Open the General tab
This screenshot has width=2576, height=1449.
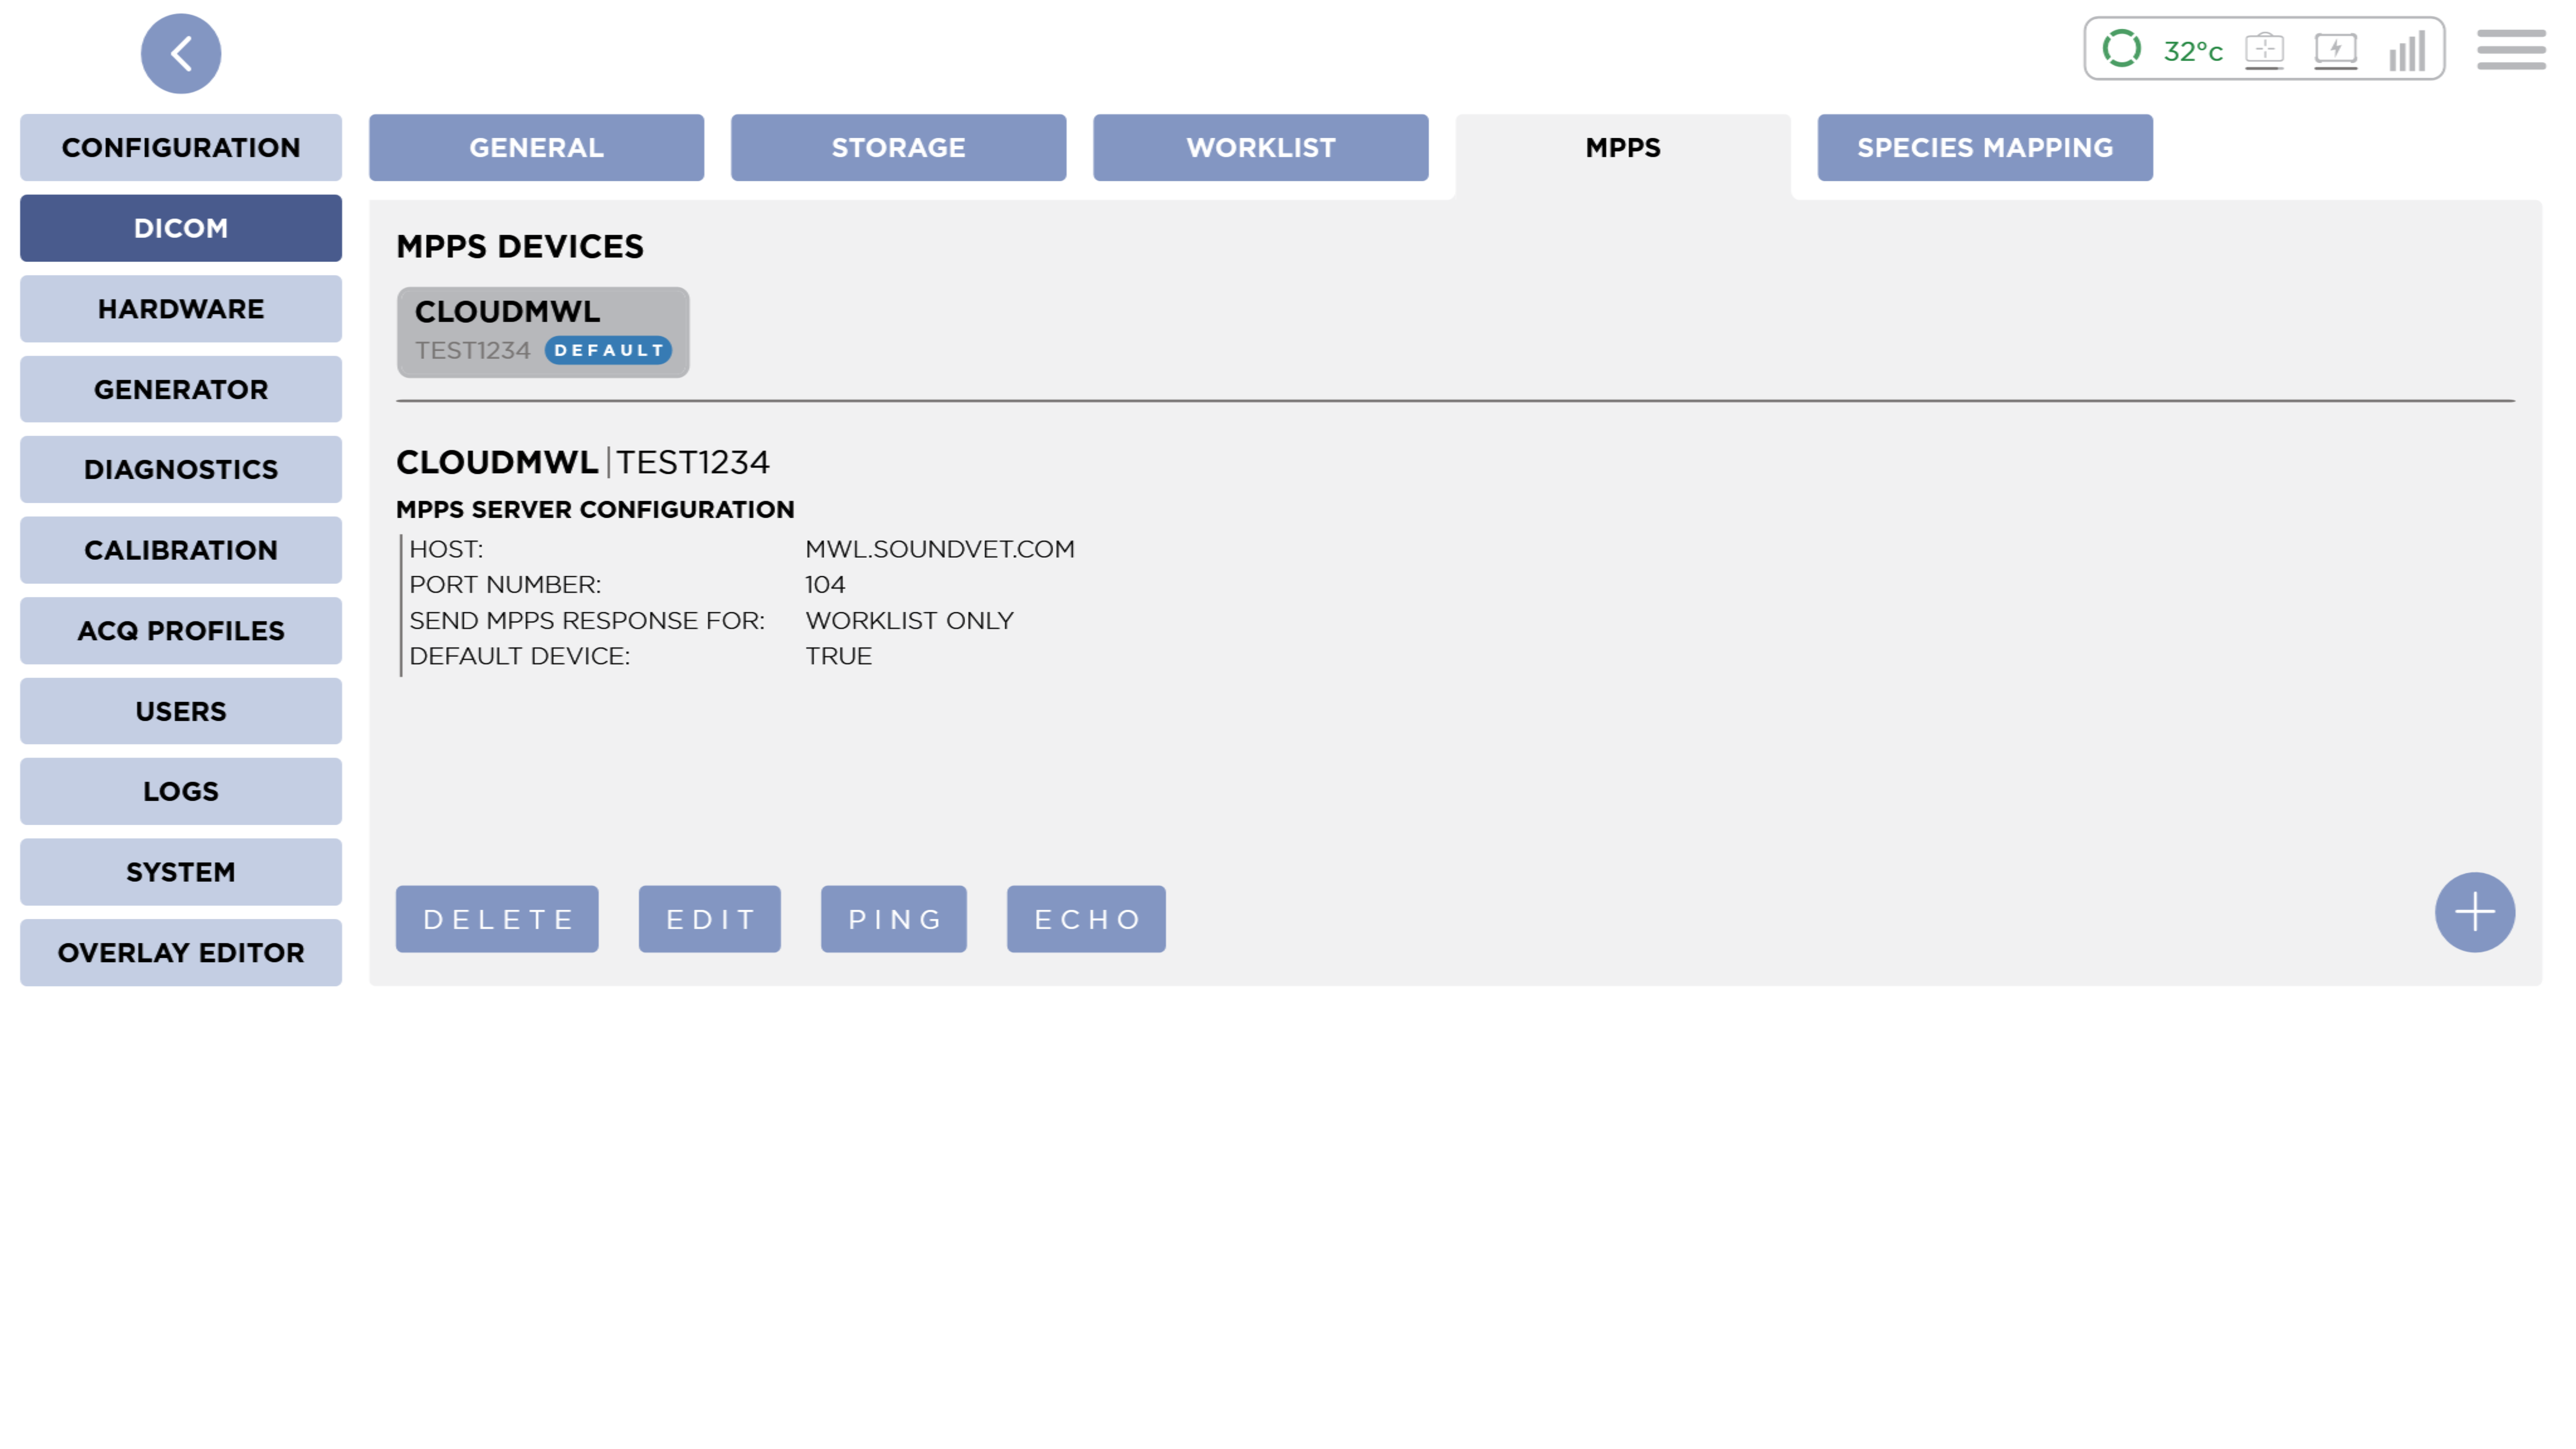point(536,148)
